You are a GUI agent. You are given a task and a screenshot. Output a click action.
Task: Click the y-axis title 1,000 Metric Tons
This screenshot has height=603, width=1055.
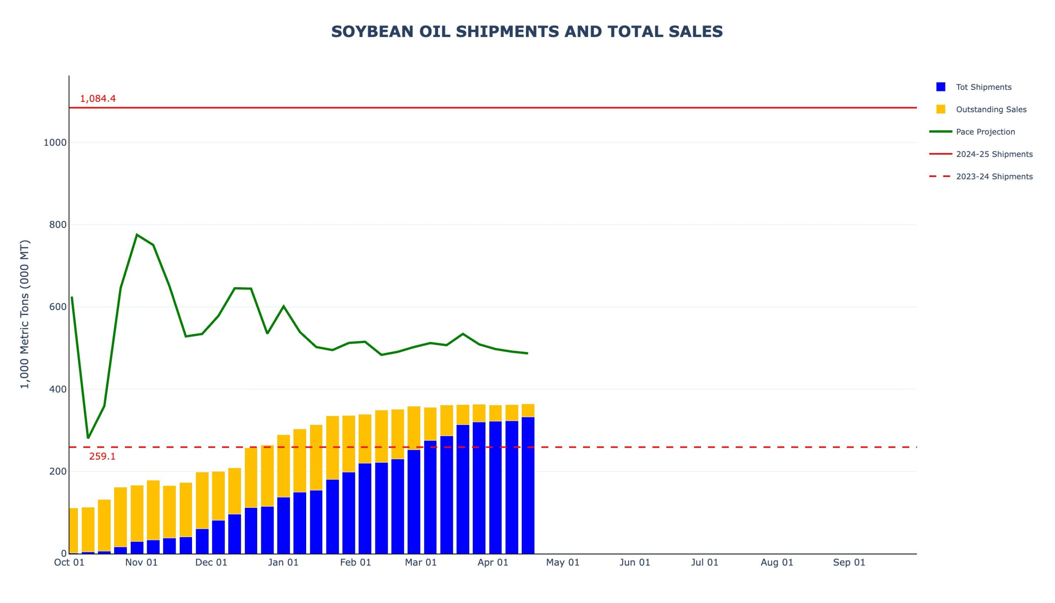point(25,314)
